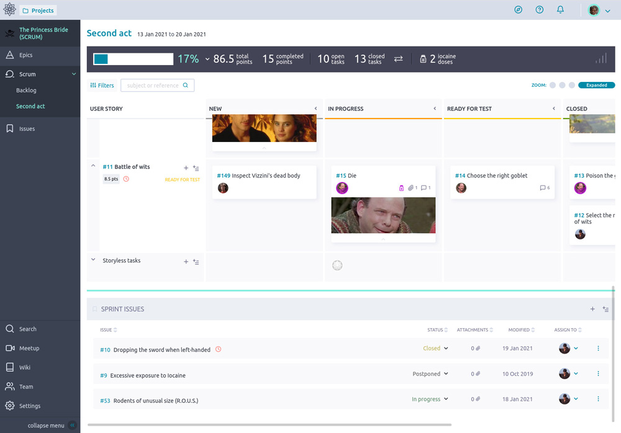
Task: Bulk add tasks to Battle of wits
Action: 196,168
